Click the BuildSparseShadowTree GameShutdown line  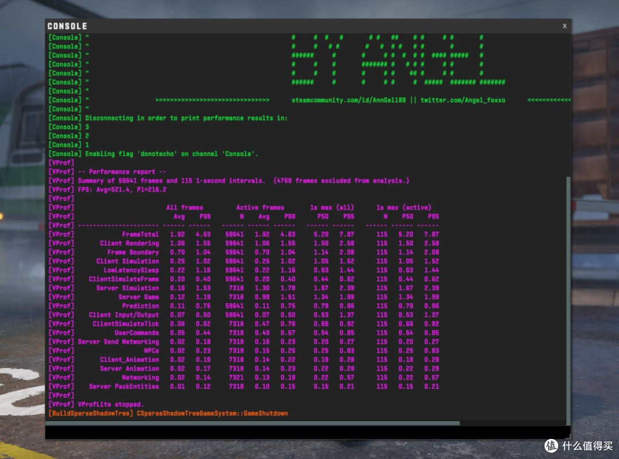(168, 414)
